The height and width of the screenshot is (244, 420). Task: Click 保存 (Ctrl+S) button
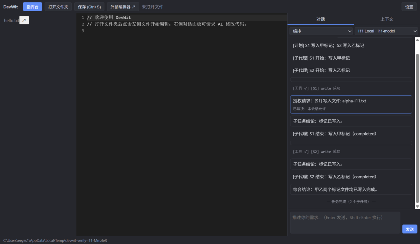[x=89, y=7]
